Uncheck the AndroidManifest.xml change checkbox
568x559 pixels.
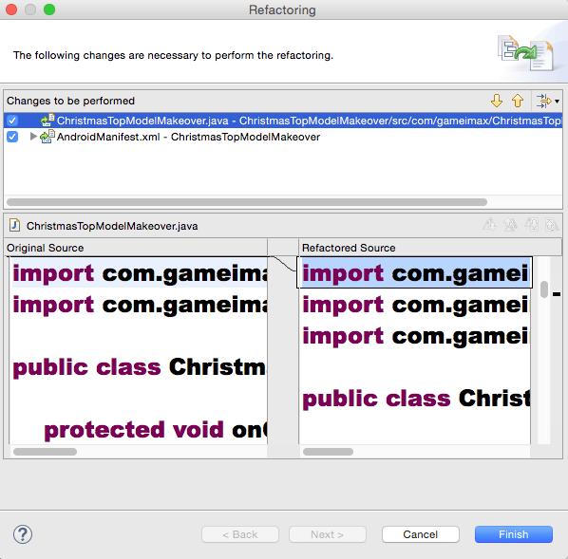pyautogui.click(x=12, y=137)
